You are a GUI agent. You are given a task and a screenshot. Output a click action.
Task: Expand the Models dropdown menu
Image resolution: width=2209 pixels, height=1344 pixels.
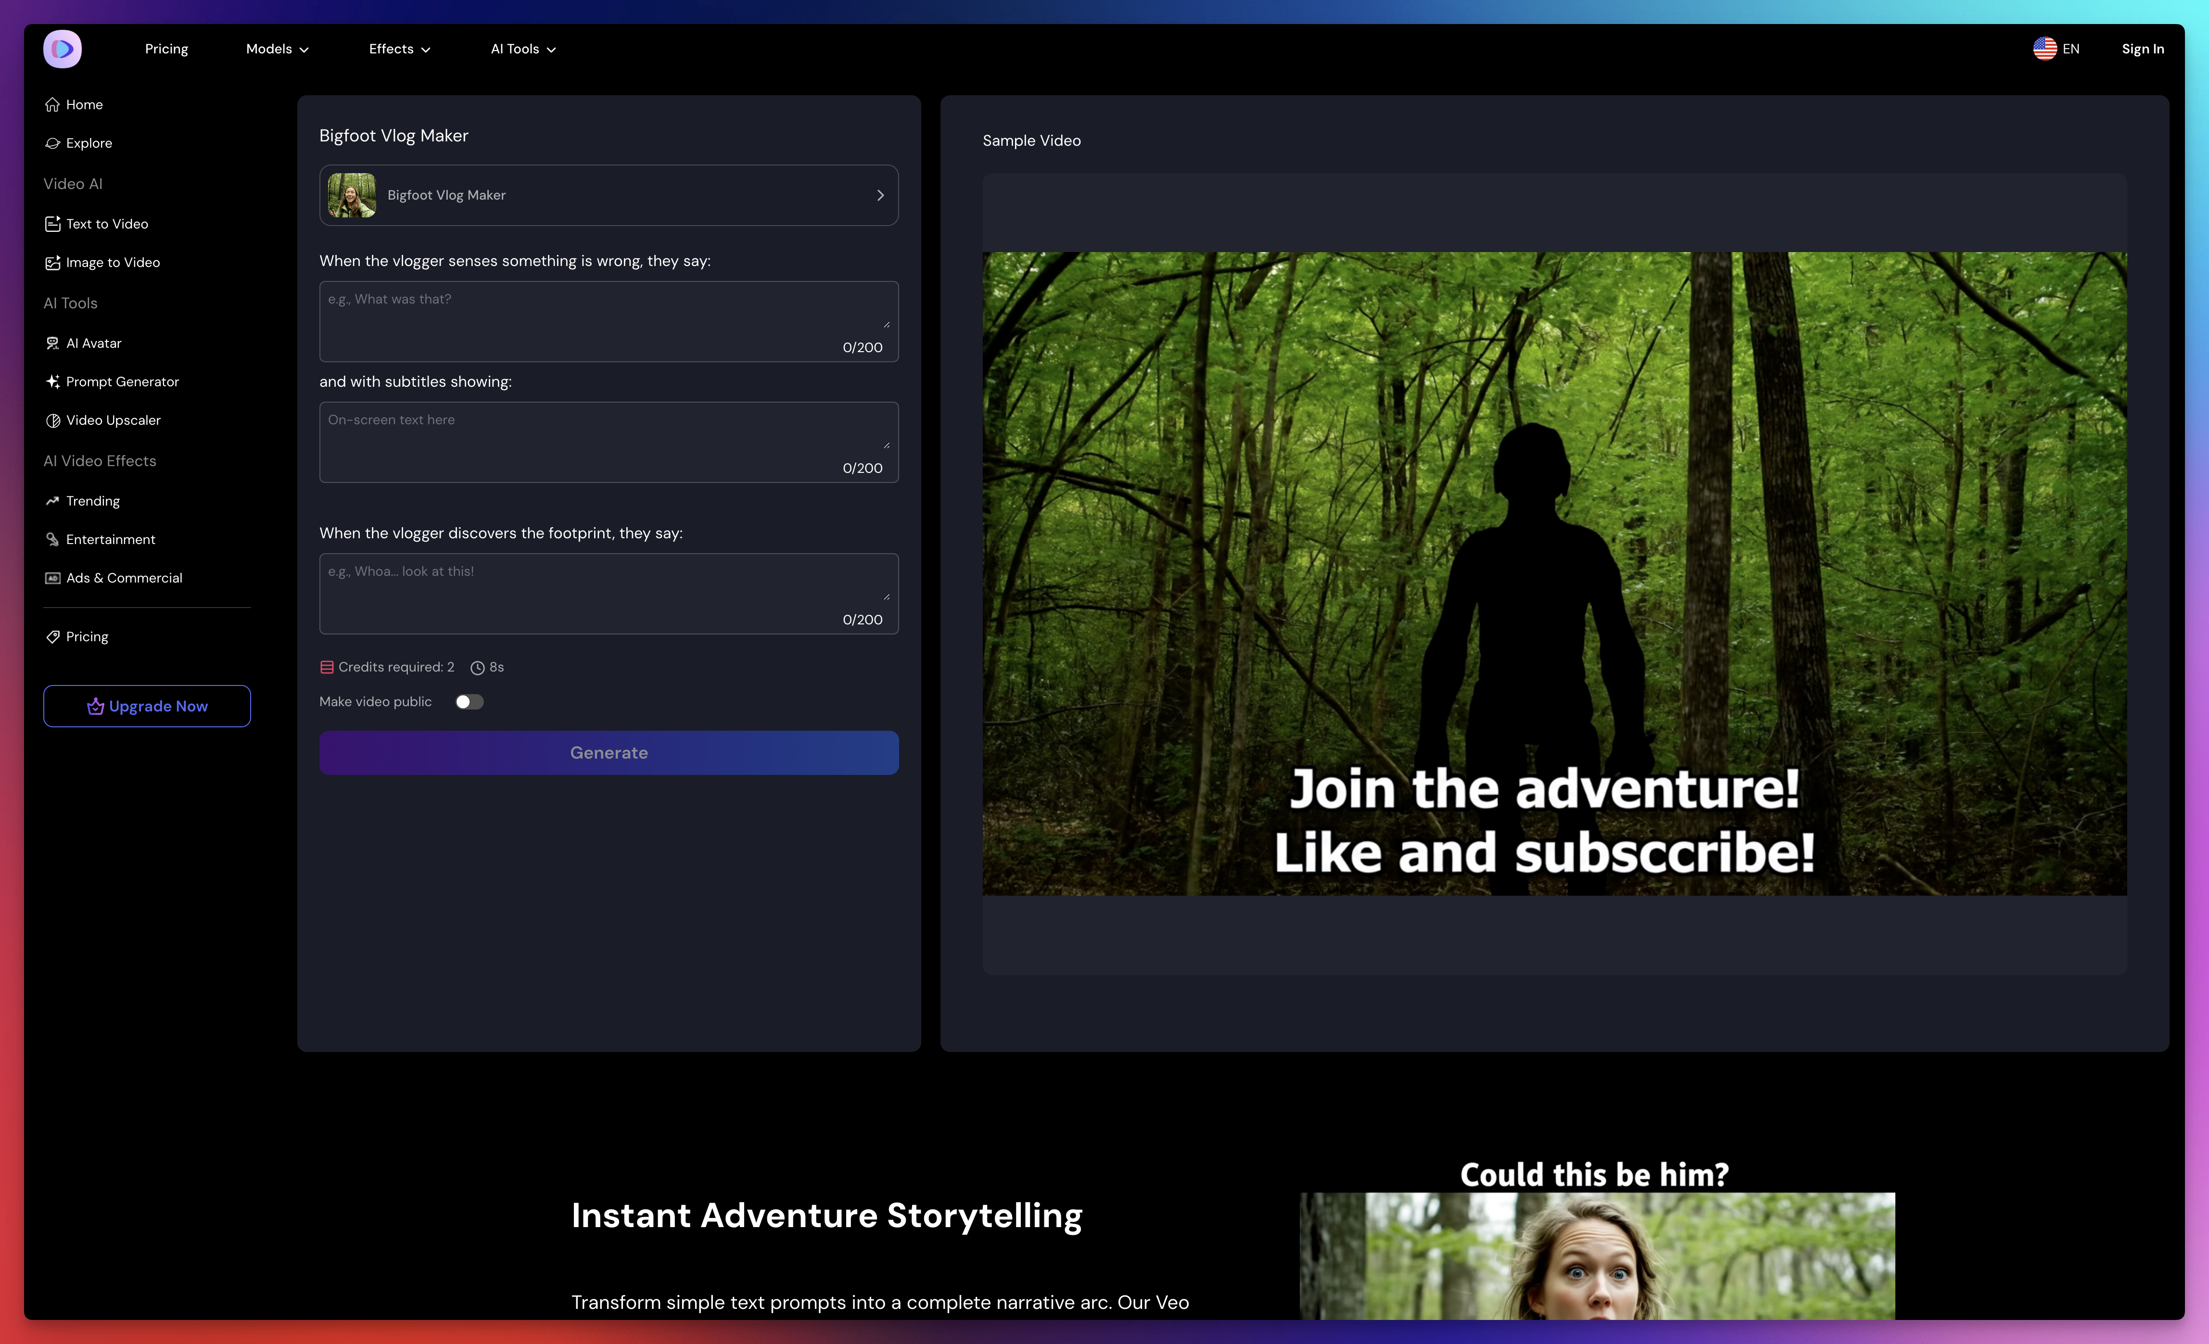pyautogui.click(x=277, y=50)
